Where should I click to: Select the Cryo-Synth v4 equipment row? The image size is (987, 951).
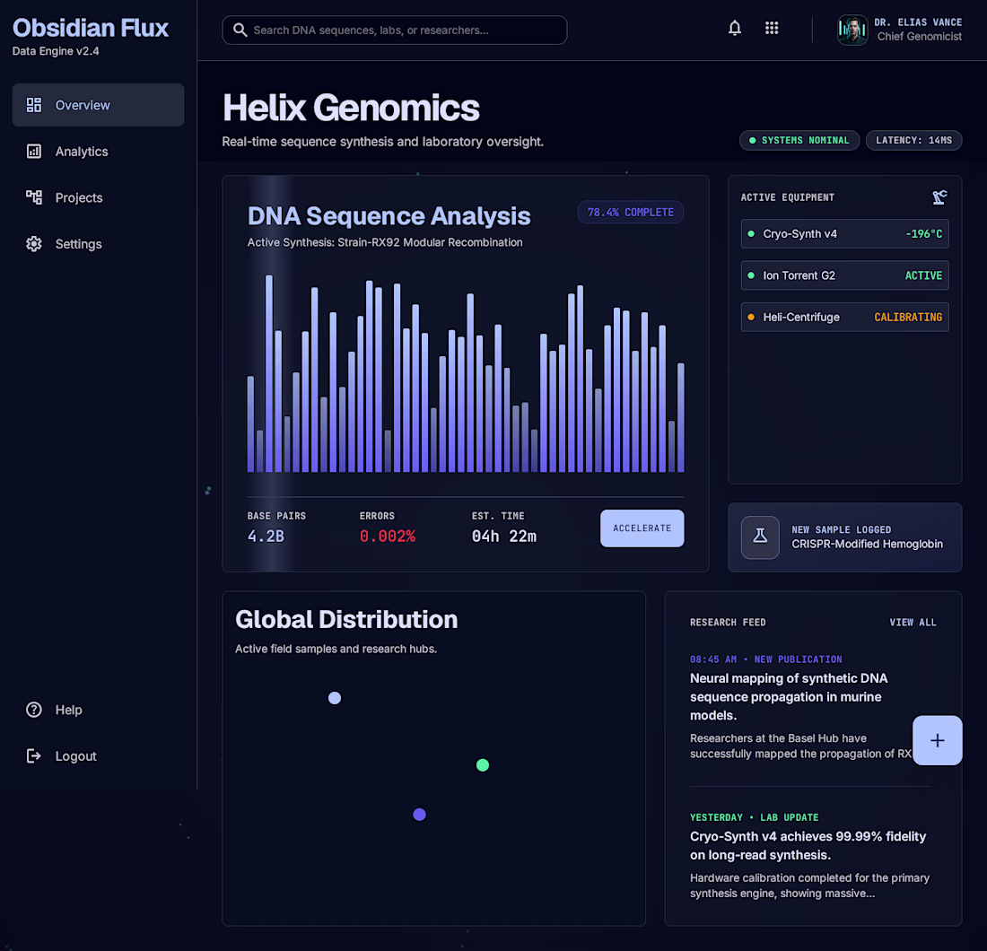pos(844,233)
